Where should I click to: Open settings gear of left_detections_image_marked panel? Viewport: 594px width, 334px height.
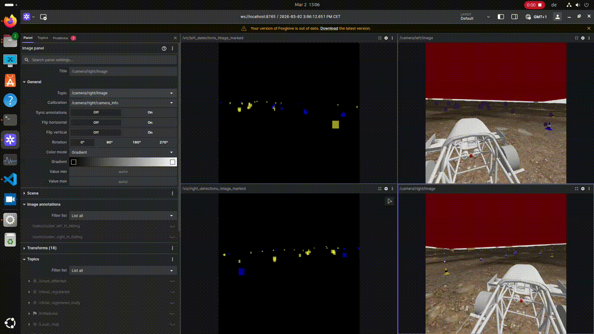pyautogui.click(x=386, y=38)
